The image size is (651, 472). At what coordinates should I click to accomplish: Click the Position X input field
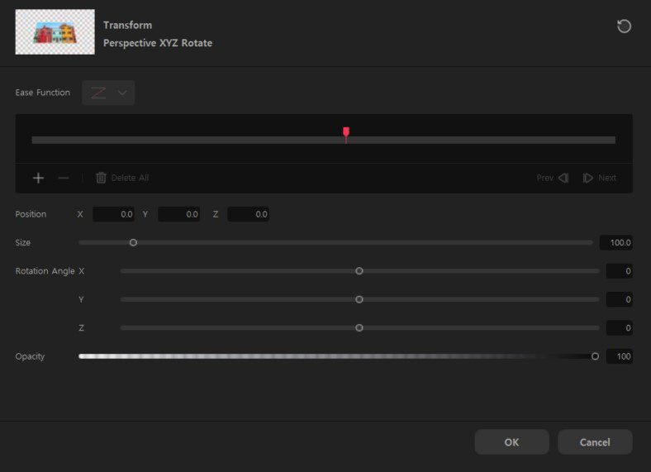113,214
